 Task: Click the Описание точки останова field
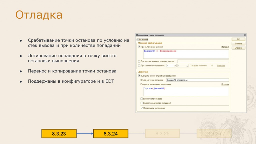[x=197, y=80]
